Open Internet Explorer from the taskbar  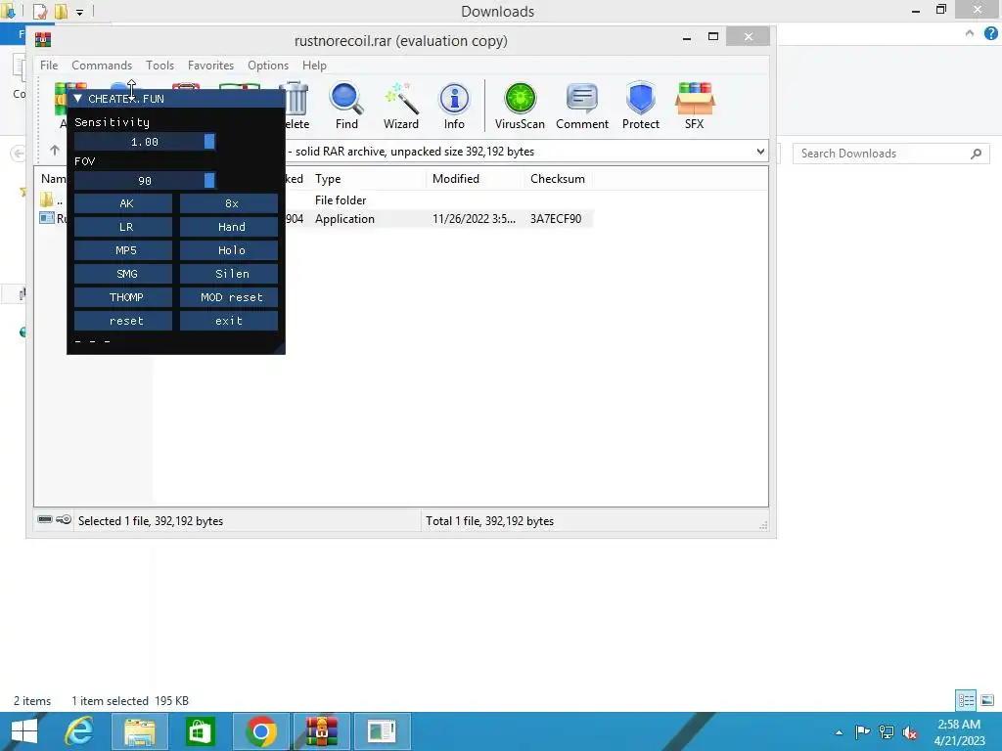click(x=80, y=731)
